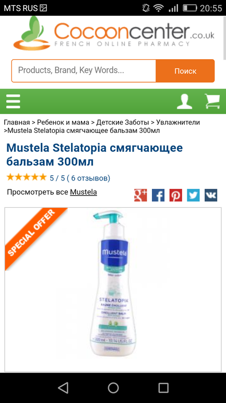
Task: Share product on VK
Action: click(x=211, y=195)
